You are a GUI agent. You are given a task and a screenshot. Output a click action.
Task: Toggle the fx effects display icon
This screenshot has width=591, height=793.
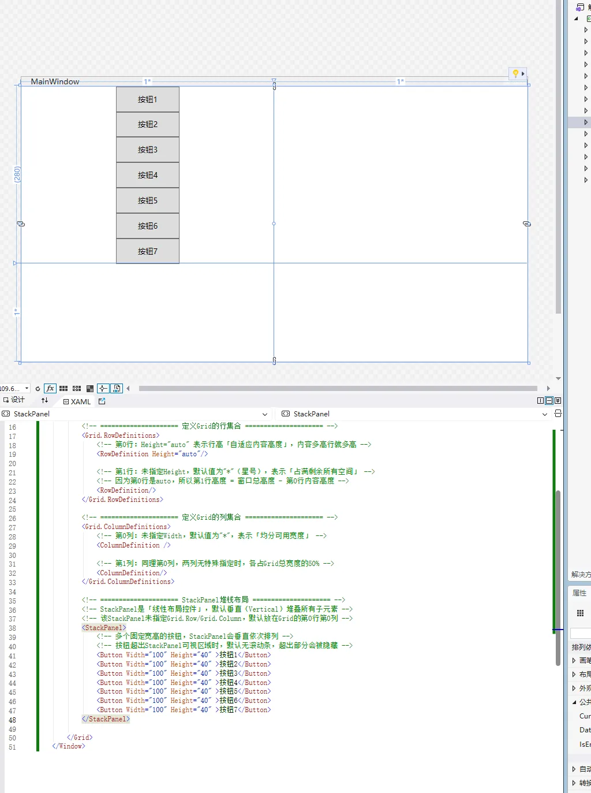(50, 389)
